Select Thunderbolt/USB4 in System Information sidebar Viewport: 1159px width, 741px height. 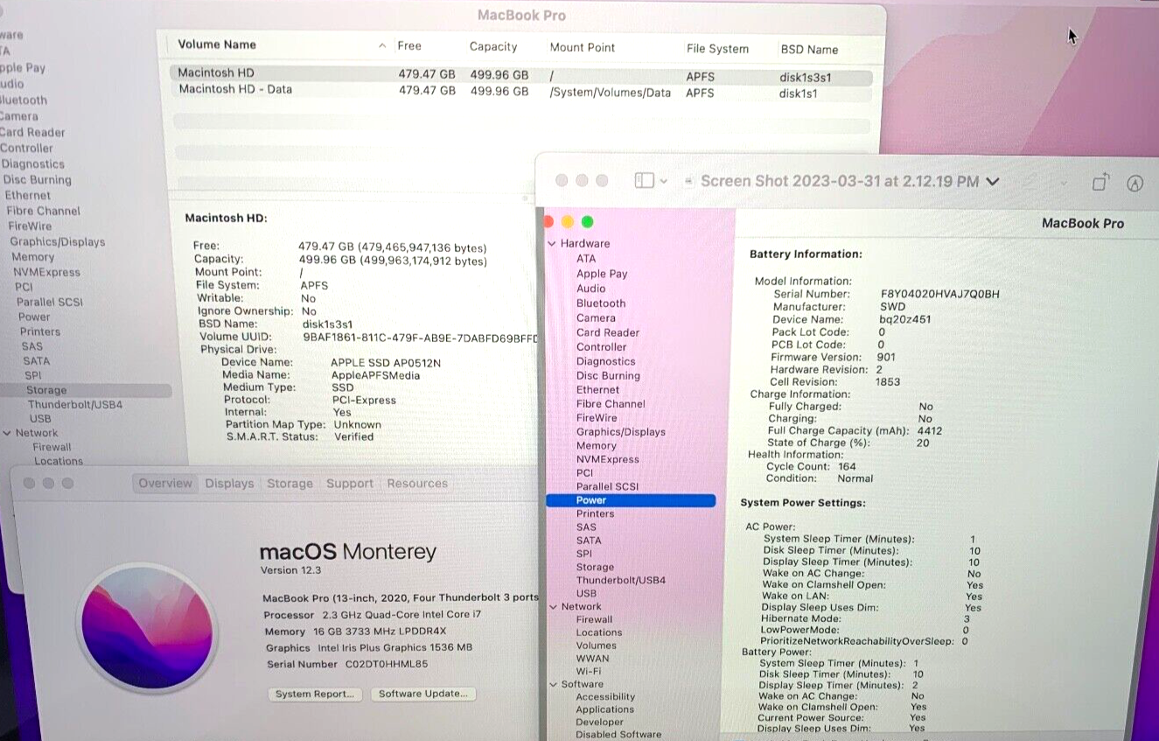(75, 405)
